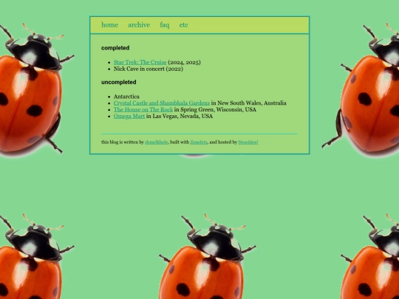Select the etc navigation item
The width and height of the screenshot is (399, 299).
coord(183,25)
